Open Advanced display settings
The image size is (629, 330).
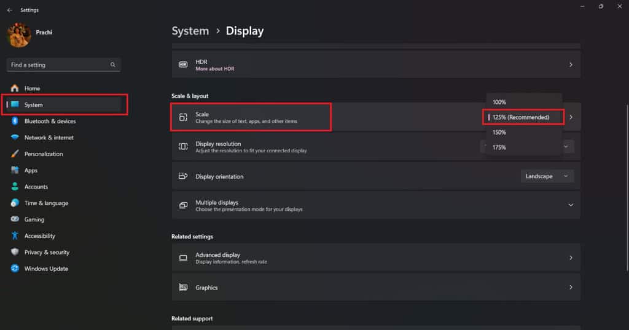375,258
